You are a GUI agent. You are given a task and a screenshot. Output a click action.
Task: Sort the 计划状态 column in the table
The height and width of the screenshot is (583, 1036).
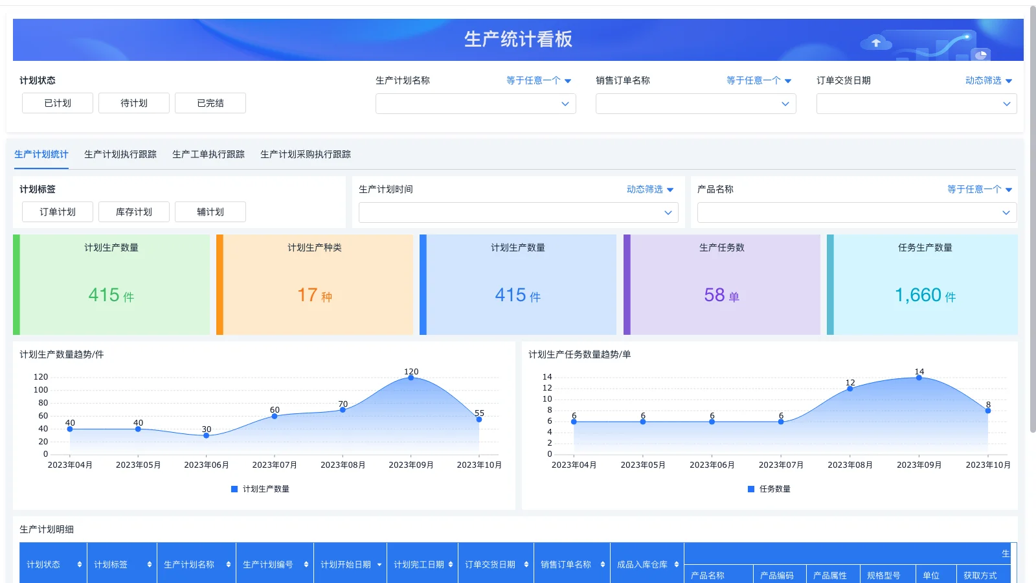click(80, 564)
